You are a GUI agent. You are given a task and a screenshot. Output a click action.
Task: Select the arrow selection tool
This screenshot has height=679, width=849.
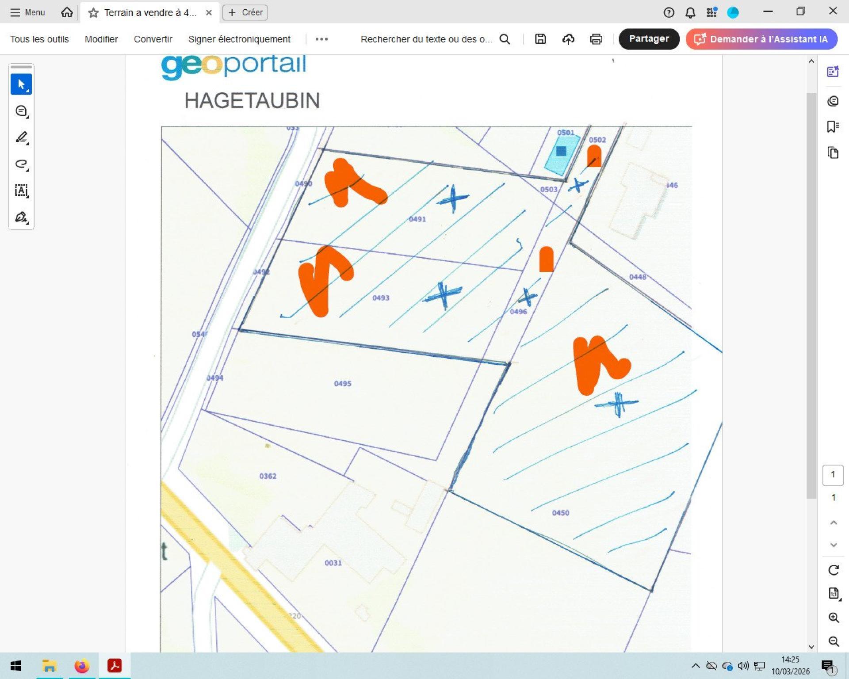pyautogui.click(x=21, y=84)
